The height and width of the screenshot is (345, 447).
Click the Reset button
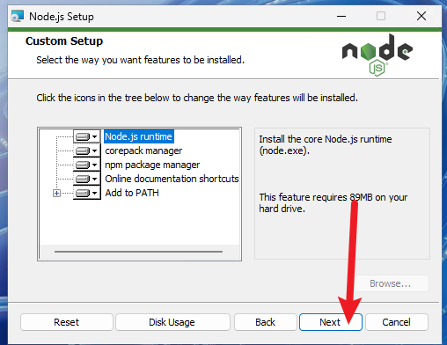tap(67, 322)
